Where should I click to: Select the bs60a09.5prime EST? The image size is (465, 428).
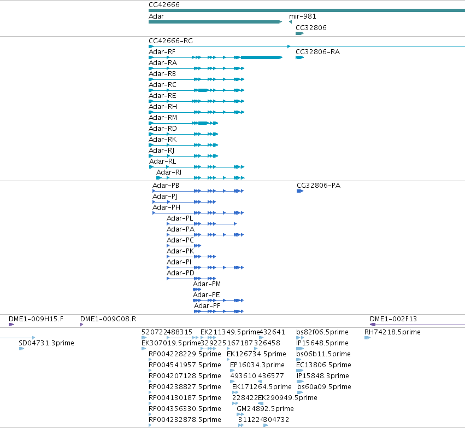(300, 392)
